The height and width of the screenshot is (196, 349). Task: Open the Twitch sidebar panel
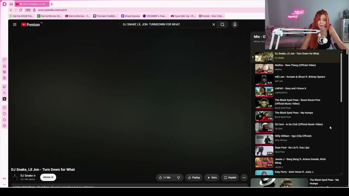pyautogui.click(x=4, y=87)
